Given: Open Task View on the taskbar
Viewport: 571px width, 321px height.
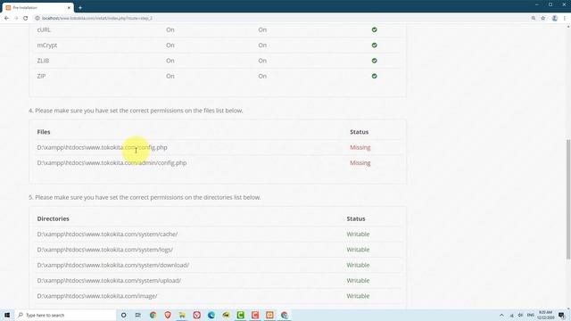Looking at the screenshot, I should click(x=138, y=315).
